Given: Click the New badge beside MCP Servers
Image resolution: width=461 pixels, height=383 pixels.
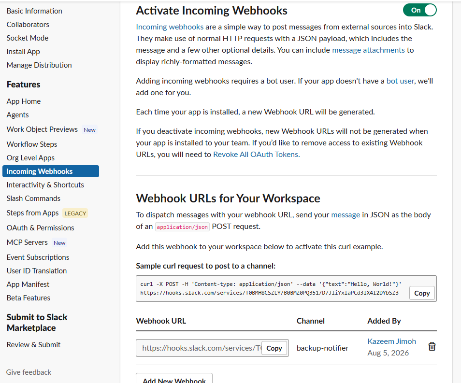Looking at the screenshot, I should tap(59, 243).
